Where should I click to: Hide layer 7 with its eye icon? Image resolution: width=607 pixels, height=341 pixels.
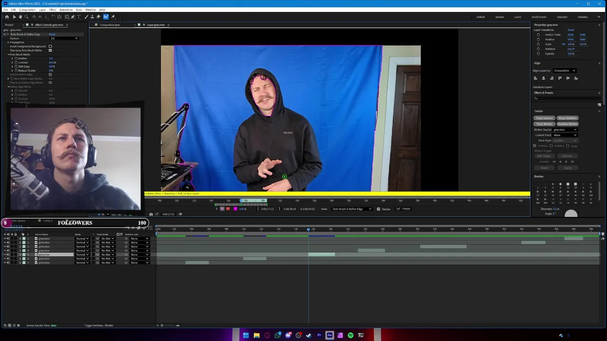[5, 262]
